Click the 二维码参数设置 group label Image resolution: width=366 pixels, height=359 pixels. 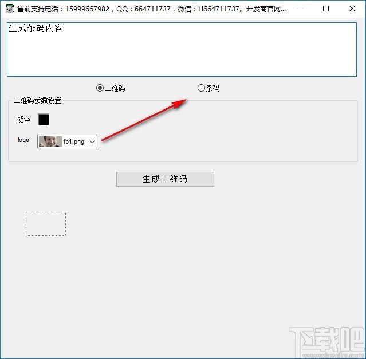pos(38,100)
